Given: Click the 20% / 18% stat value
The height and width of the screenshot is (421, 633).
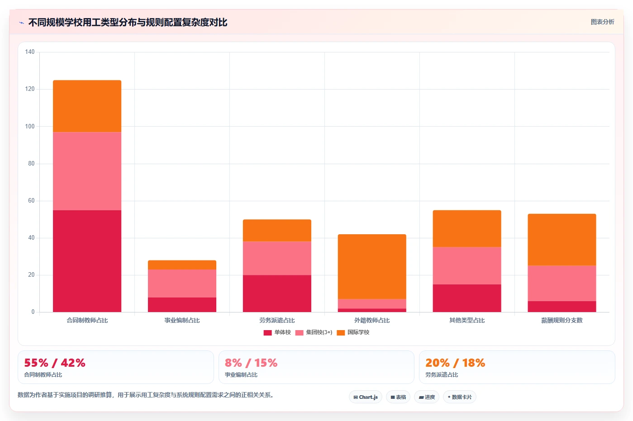Looking at the screenshot, I should pyautogui.click(x=455, y=363).
